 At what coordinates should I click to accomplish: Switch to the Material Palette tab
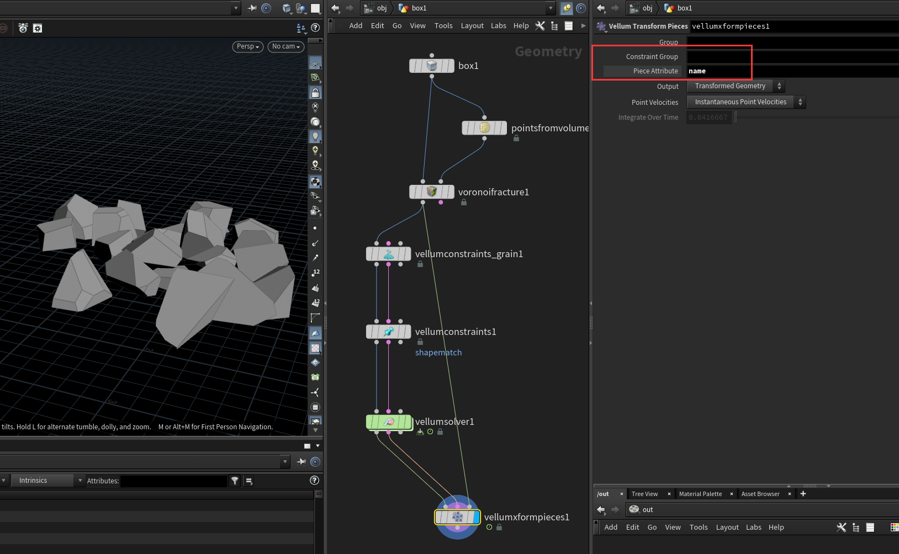click(700, 494)
